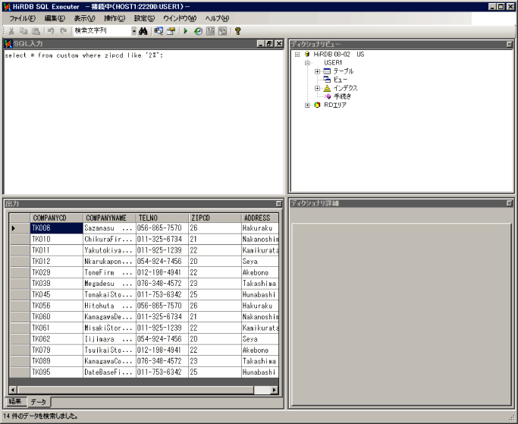Click the undo arrow toolbar icon
The height and width of the screenshot is (424, 518).
(x=51, y=31)
